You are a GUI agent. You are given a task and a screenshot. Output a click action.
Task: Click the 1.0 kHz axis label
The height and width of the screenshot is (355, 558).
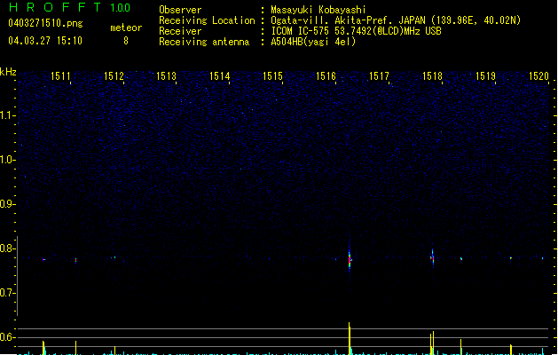(7, 160)
